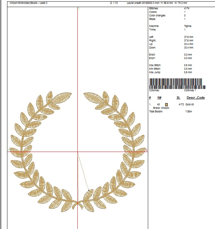This screenshot has width=215, height=229.
Task: Click the Gold 45 thread color swatch
Action: click(166, 105)
